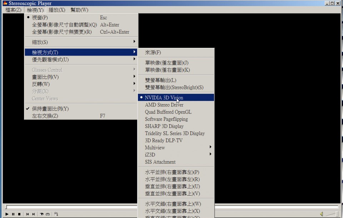343x218 pixels.
Task: Select 雙螢幕輸出(L) viewing method
Action: (x=176, y=80)
